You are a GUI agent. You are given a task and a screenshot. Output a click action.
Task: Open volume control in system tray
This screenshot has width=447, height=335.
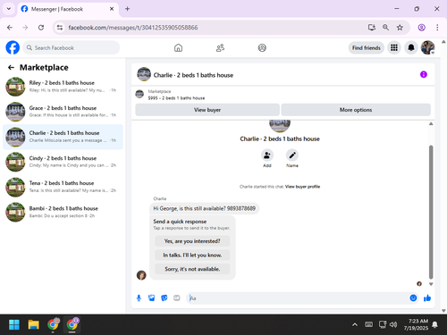click(x=393, y=324)
